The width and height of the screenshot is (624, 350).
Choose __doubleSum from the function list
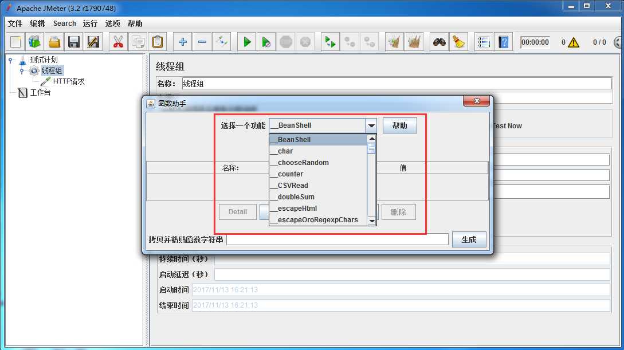point(318,197)
